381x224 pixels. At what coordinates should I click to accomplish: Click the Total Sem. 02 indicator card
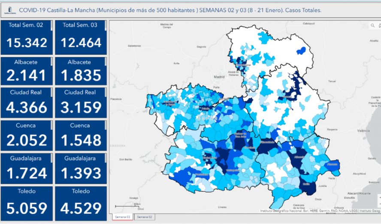(27, 37)
